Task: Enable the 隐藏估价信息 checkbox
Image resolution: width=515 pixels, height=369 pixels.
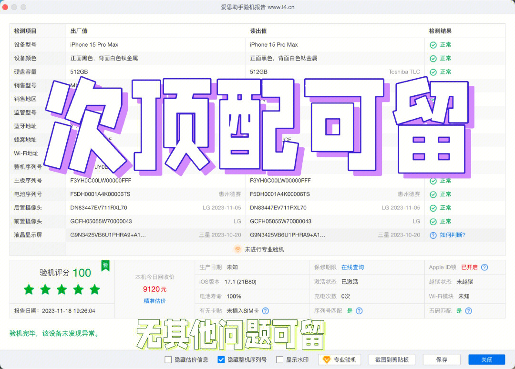Action: (x=168, y=360)
